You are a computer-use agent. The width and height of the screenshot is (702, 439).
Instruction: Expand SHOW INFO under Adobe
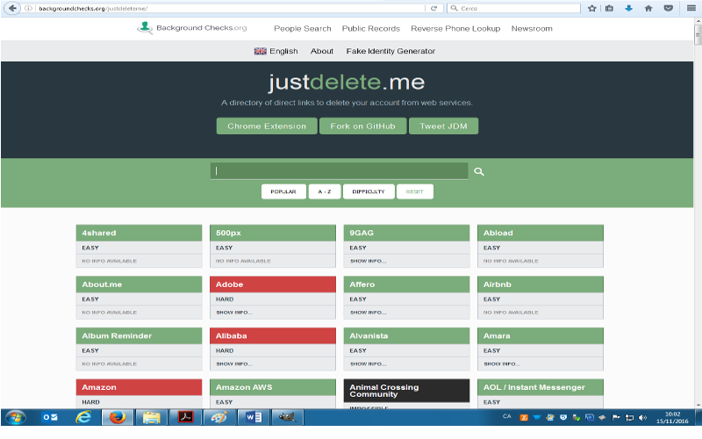(x=234, y=312)
